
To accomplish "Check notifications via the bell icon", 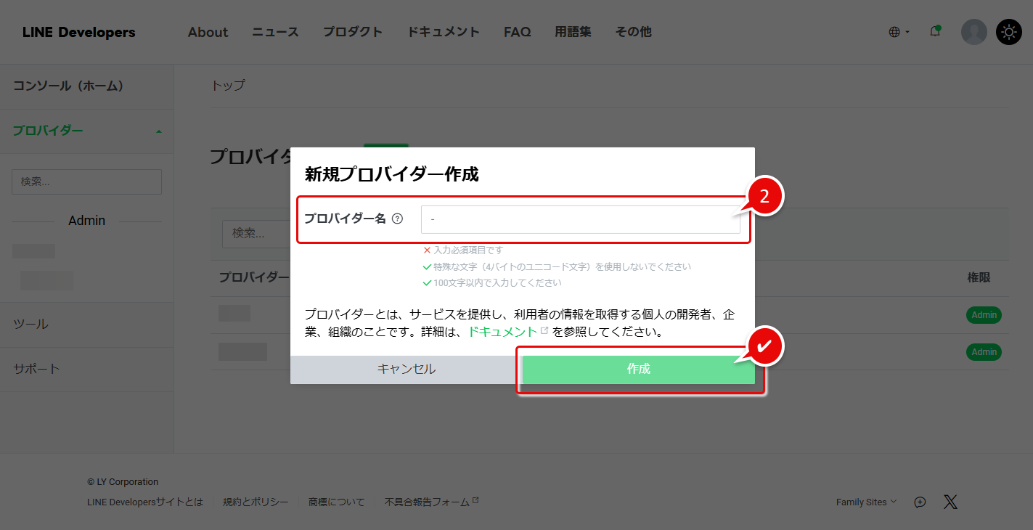I will [x=935, y=32].
